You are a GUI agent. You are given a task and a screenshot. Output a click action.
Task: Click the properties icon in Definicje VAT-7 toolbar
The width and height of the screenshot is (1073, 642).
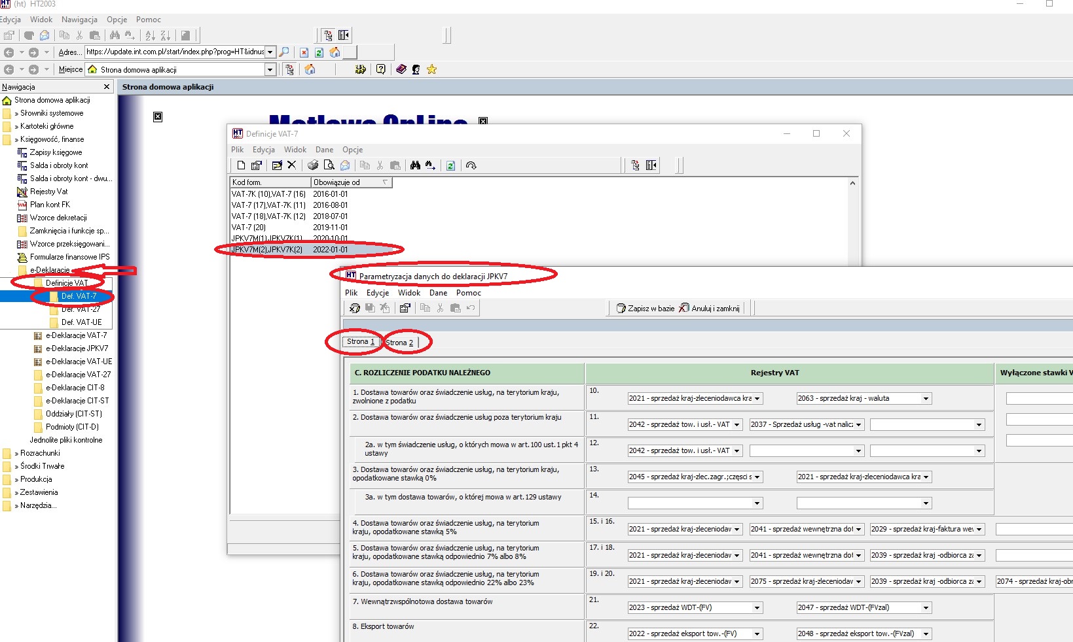[x=257, y=165]
